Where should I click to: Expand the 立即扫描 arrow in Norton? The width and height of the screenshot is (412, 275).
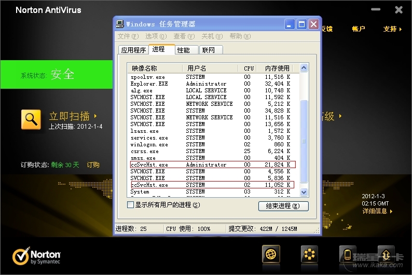pos(95,116)
